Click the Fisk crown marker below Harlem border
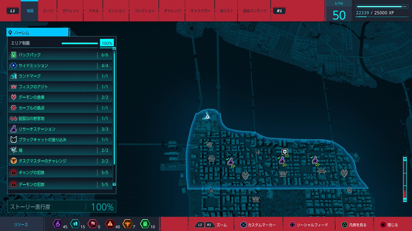Viewport: 412px width, 231px height. pyautogui.click(x=255, y=199)
